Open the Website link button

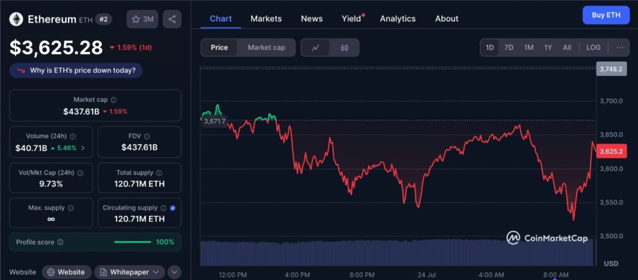(66, 273)
